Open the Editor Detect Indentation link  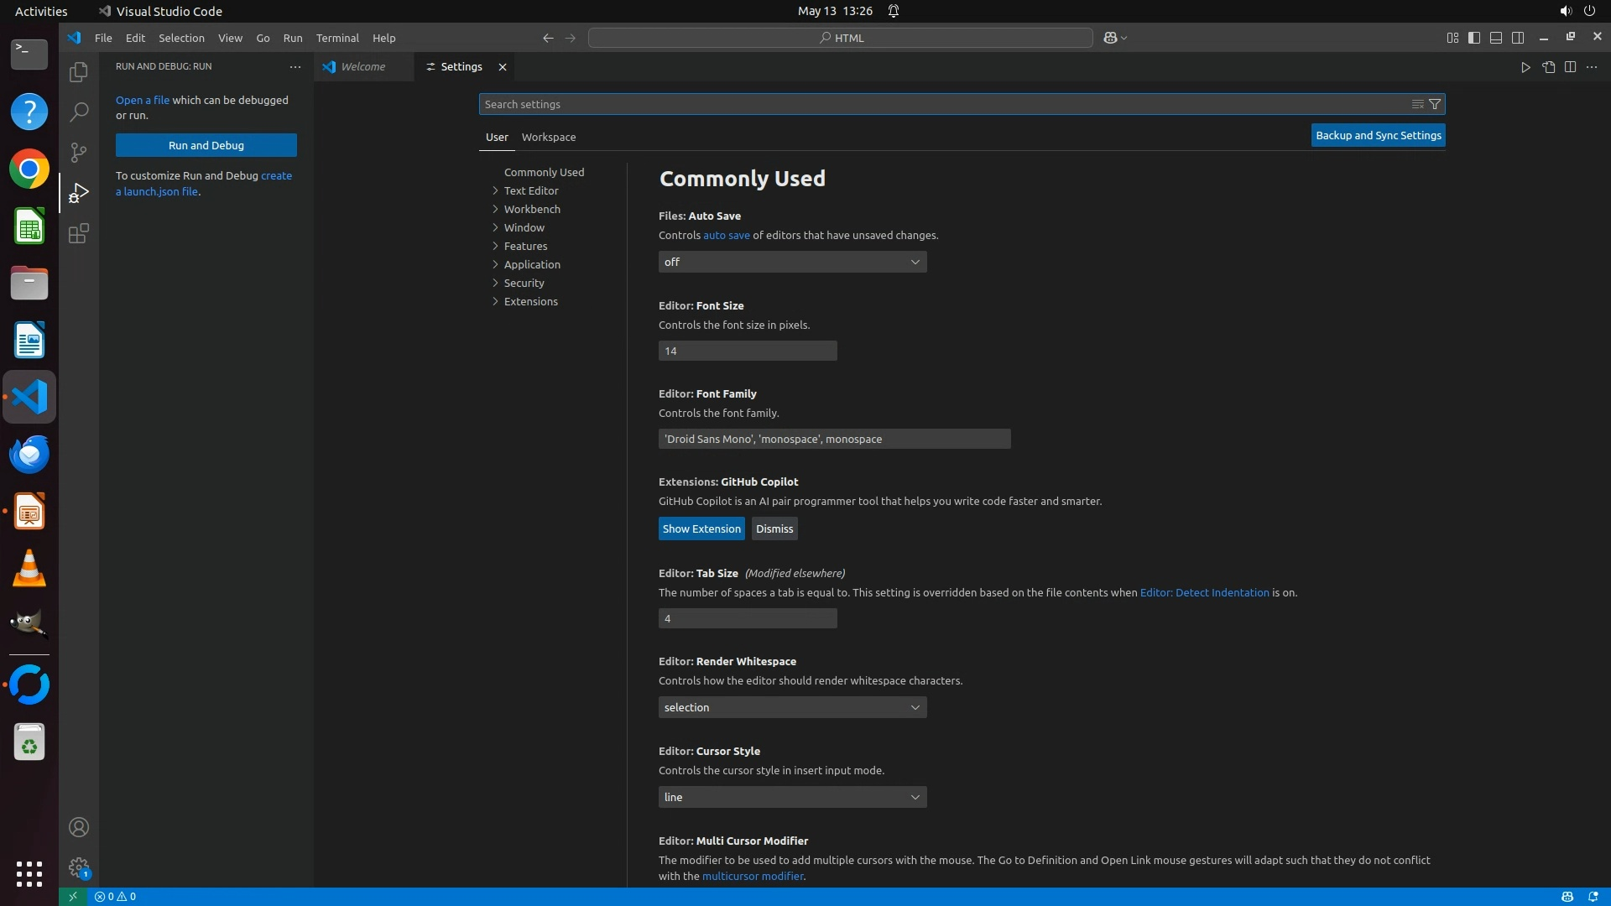(x=1204, y=592)
